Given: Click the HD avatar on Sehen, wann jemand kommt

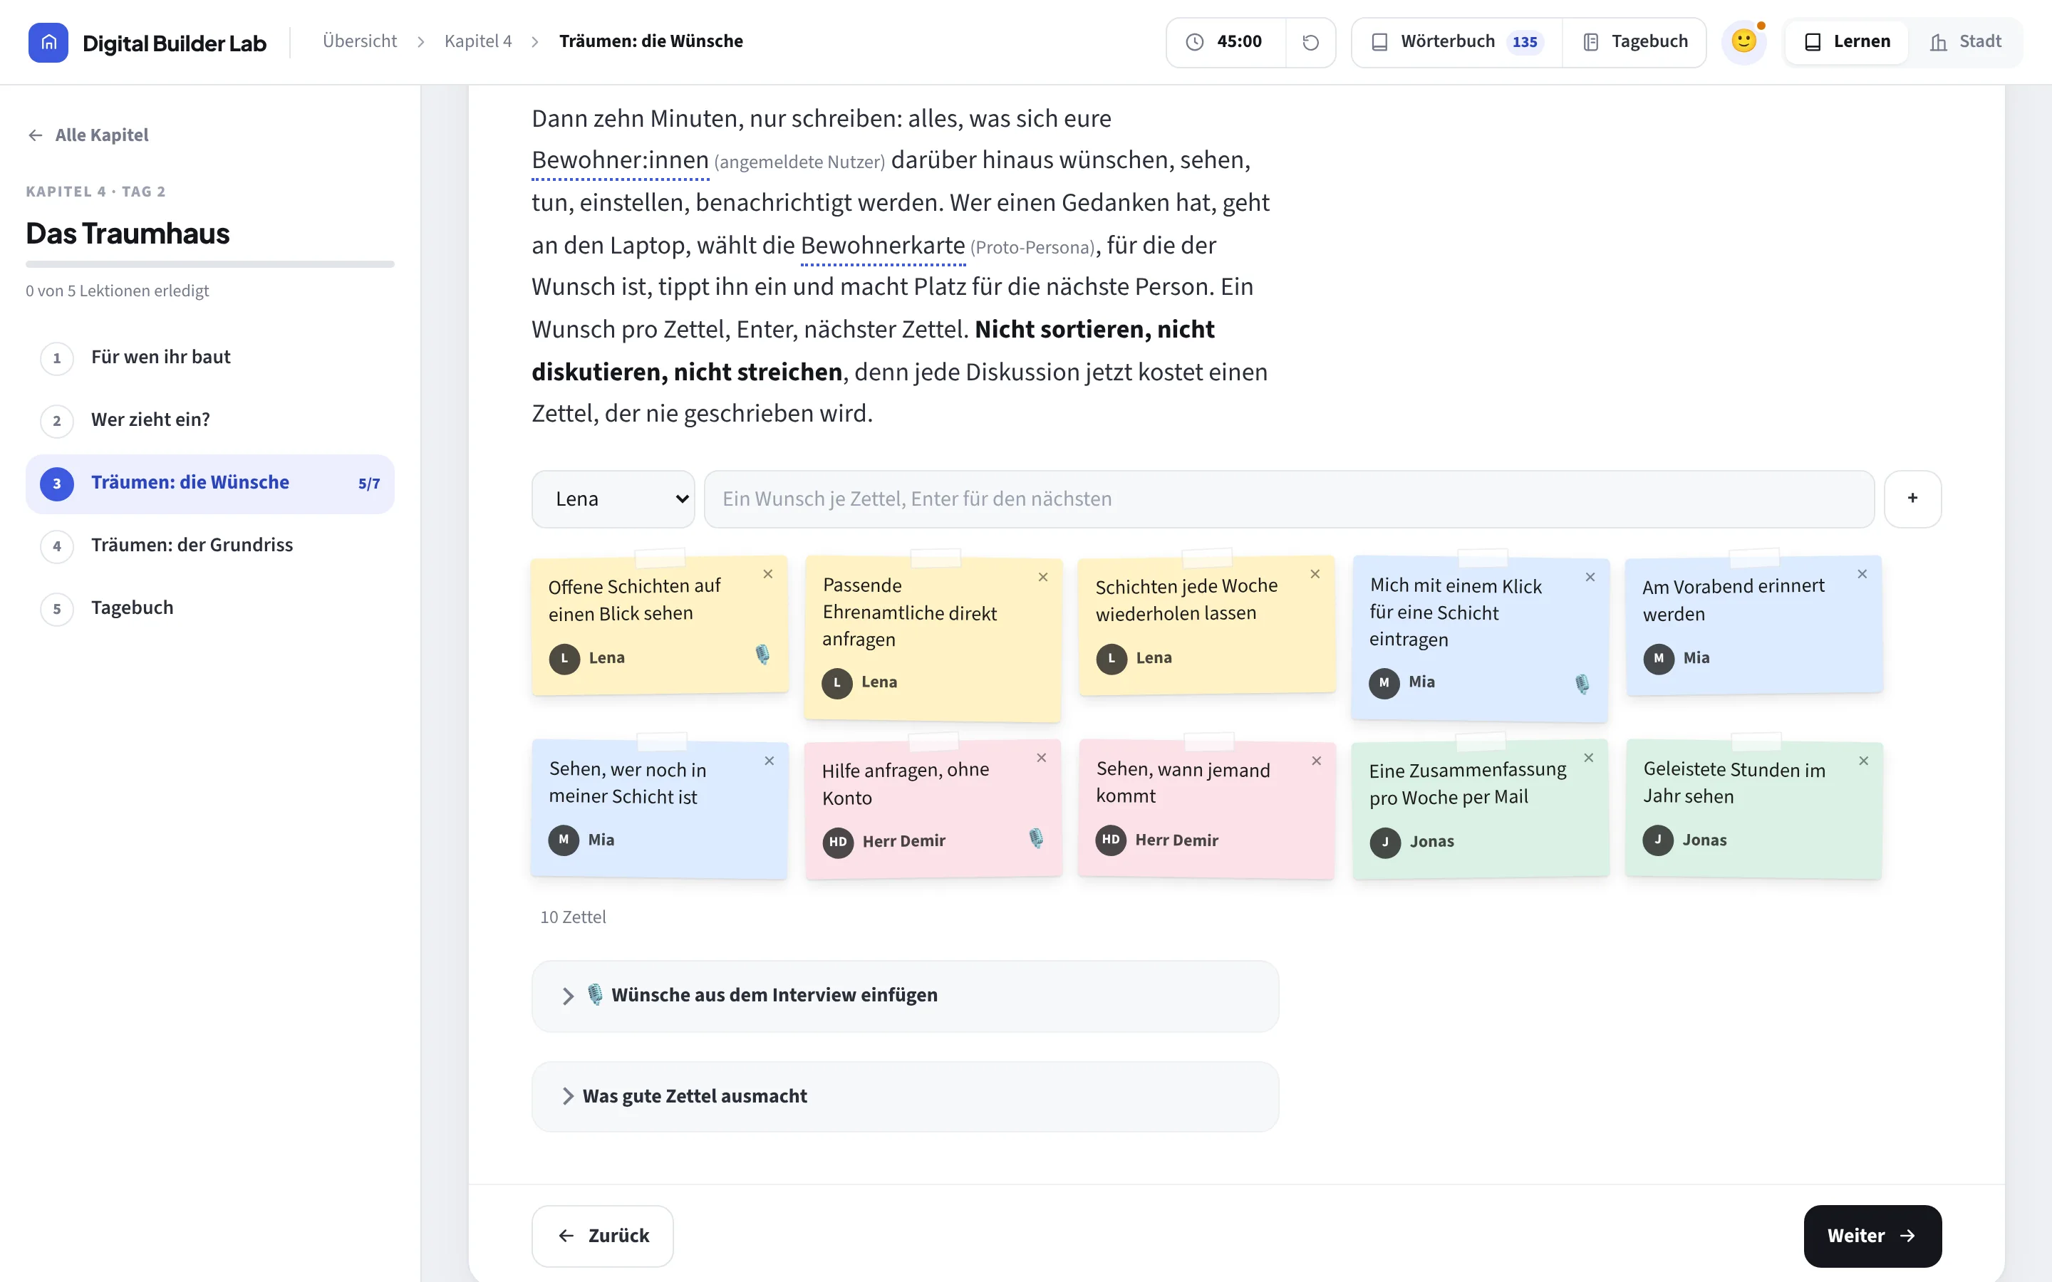Looking at the screenshot, I should 1111,840.
